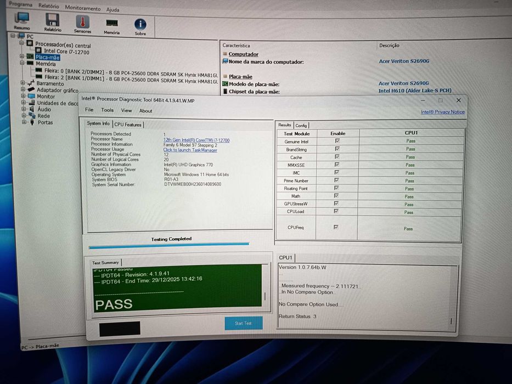The width and height of the screenshot is (512, 384).
Task: Open the View menu in Intel Diagnostic Tool
Action: click(x=126, y=110)
